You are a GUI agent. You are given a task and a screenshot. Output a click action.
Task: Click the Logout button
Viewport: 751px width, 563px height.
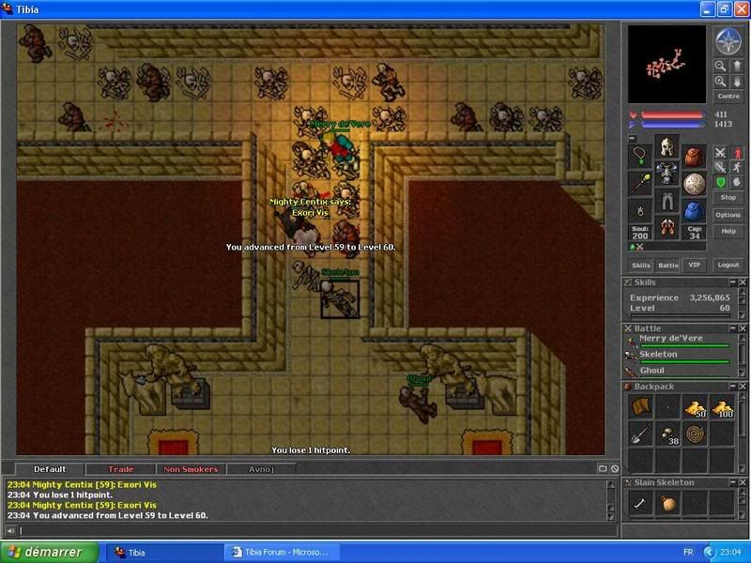(728, 265)
